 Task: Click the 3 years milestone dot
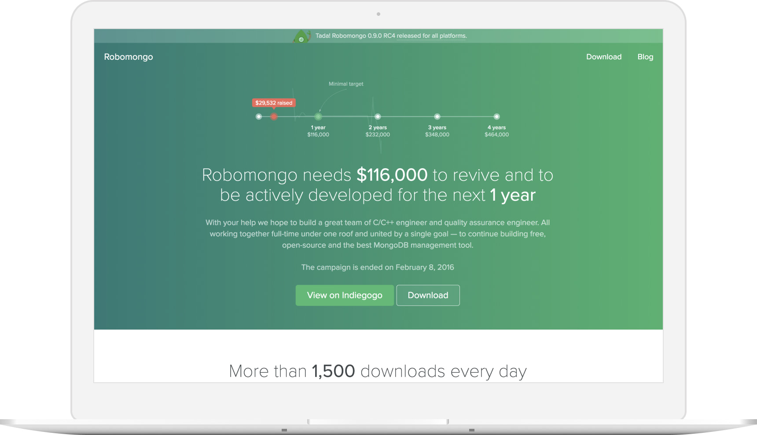click(x=437, y=116)
